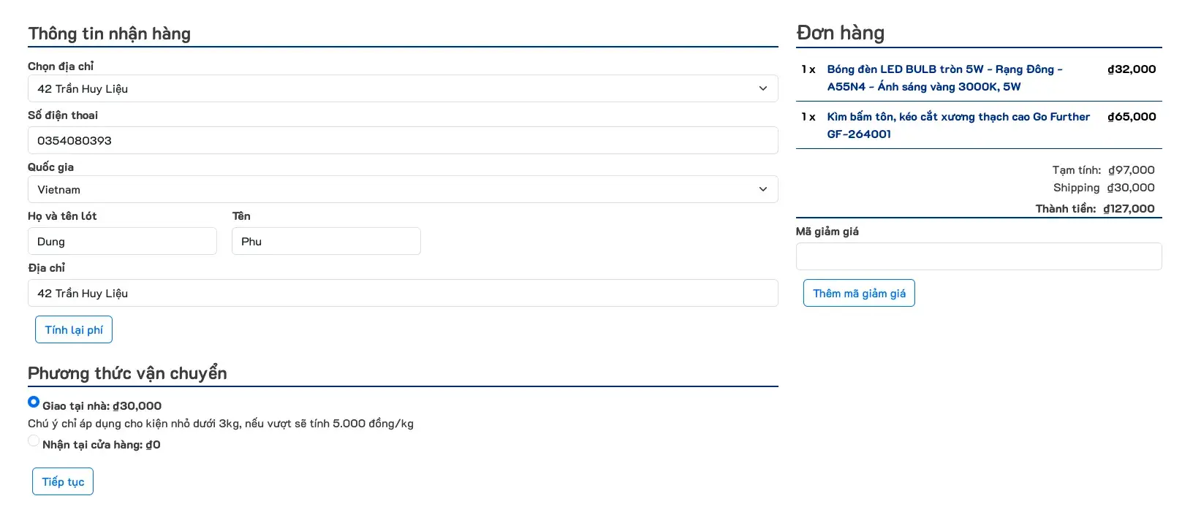Focus the "Địa chỉ" street address text field
Screen dimensions: 1201x523
pyautogui.click(x=402, y=294)
